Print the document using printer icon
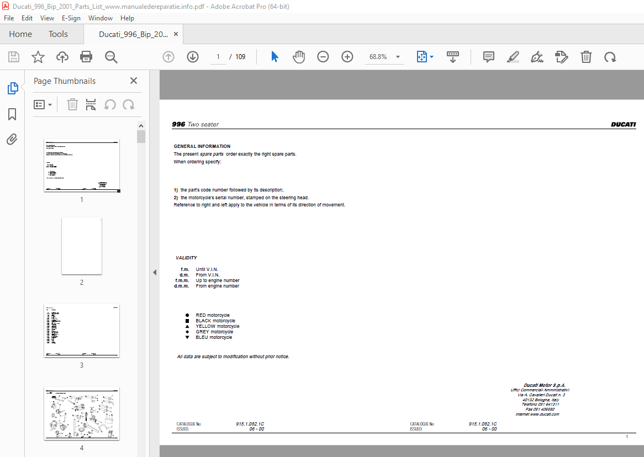The width and height of the screenshot is (644, 457). pos(86,57)
